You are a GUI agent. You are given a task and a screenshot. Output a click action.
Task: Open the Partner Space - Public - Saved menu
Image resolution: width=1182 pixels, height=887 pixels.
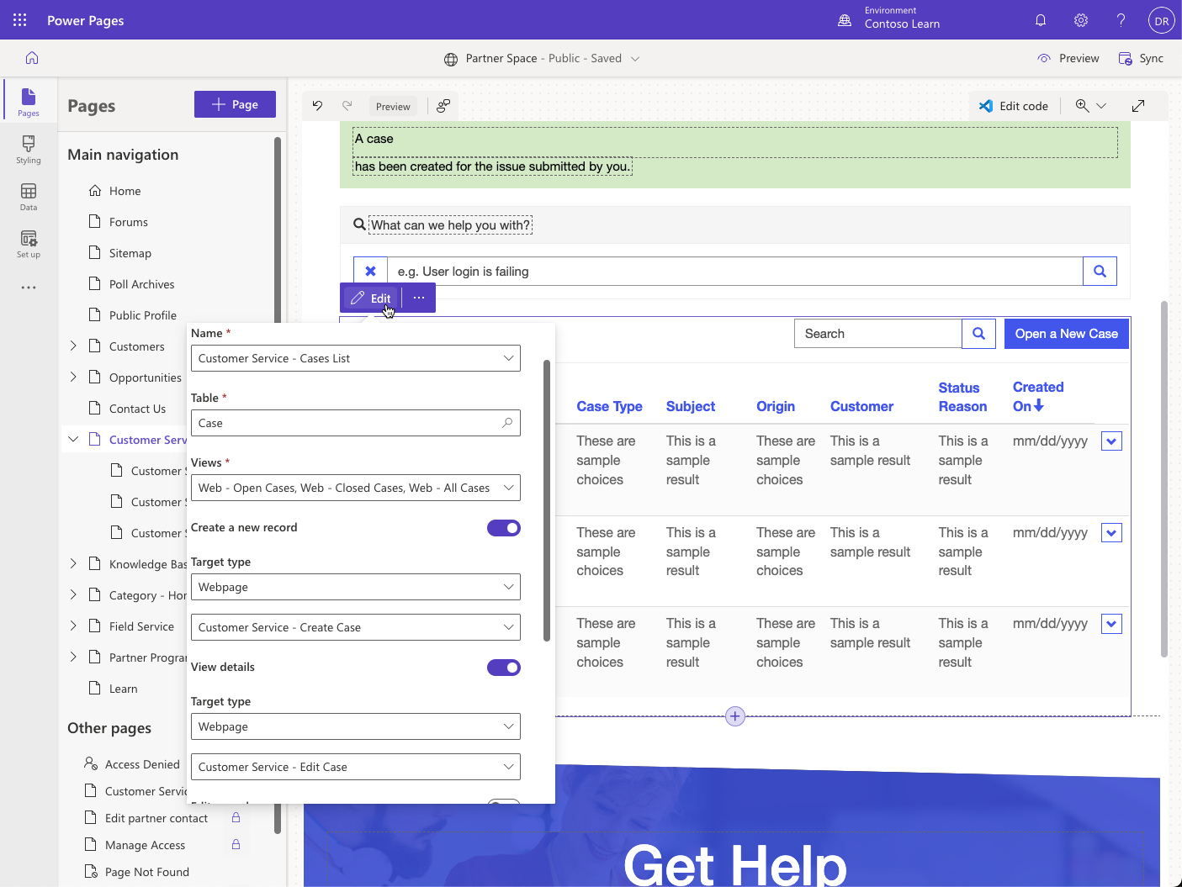pos(542,57)
